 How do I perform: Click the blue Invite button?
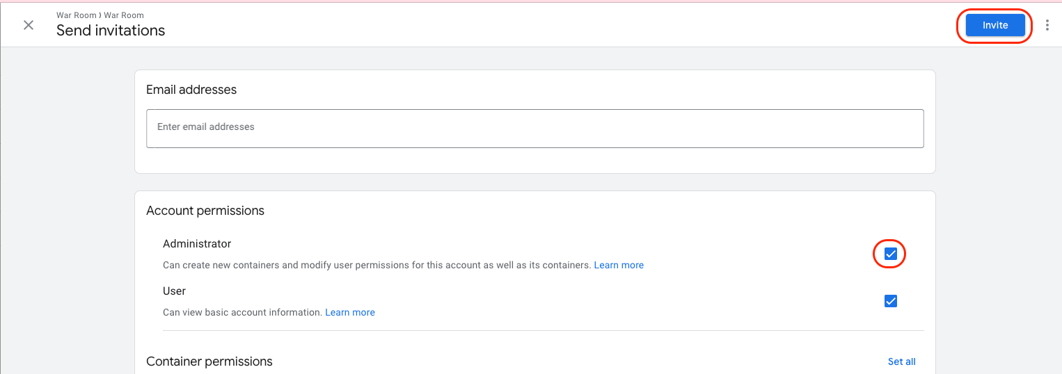tap(994, 25)
